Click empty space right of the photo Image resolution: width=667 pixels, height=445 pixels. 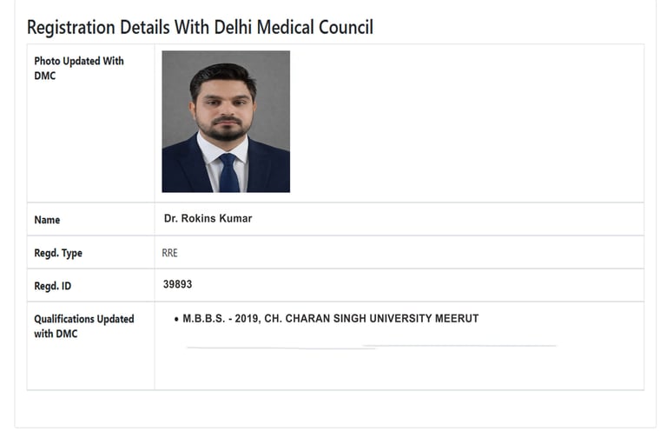tap(469, 122)
